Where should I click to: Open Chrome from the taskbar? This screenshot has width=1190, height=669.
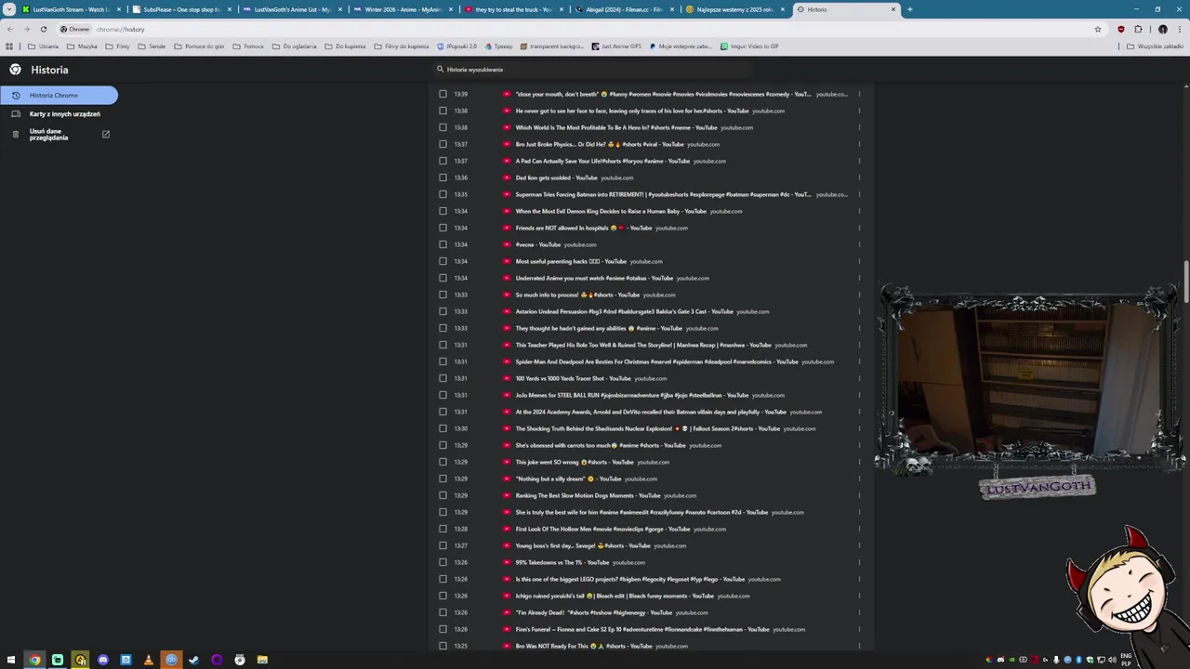click(x=34, y=660)
